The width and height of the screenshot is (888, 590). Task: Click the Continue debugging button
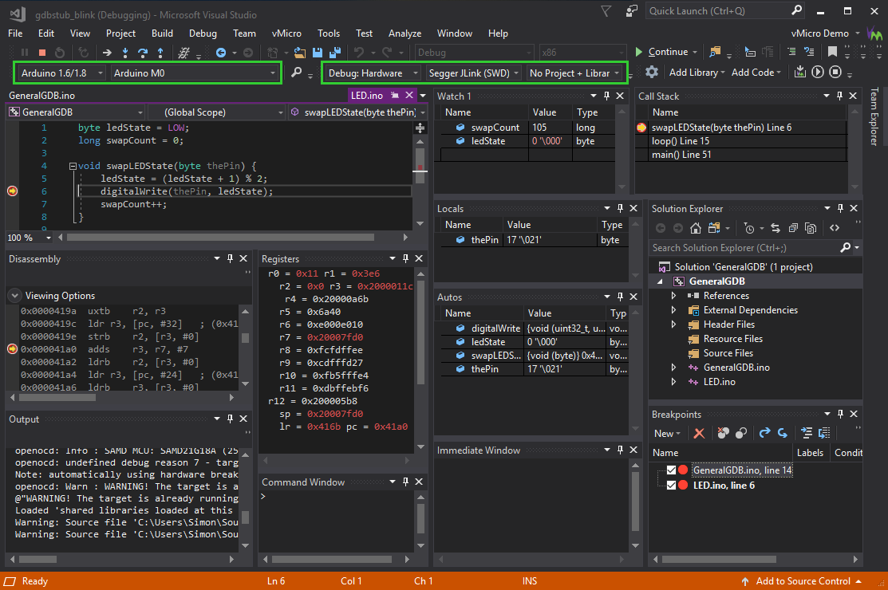[x=661, y=52]
